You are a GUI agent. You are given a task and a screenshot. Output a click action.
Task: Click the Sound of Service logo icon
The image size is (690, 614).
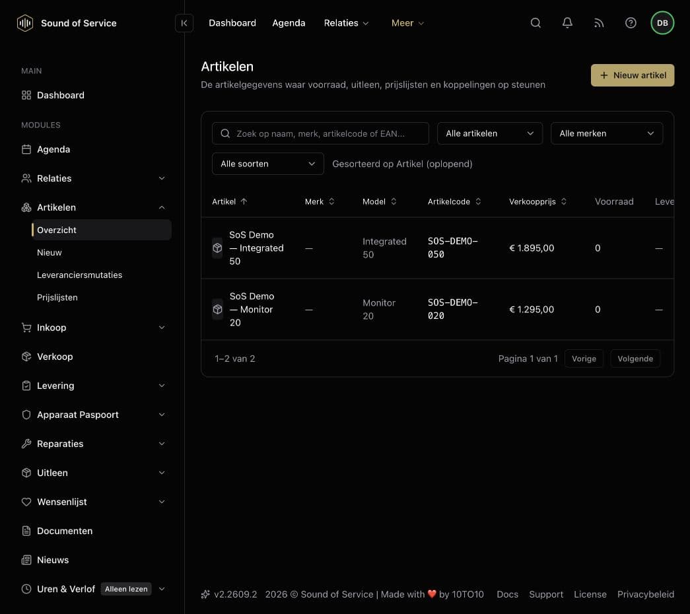[25, 23]
